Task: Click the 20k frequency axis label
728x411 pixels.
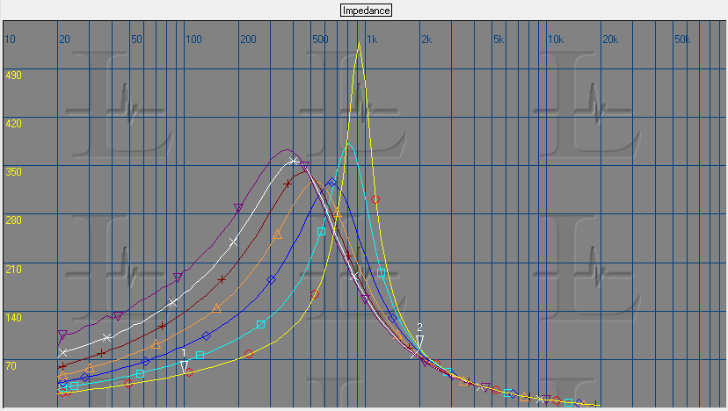Action: (x=610, y=40)
